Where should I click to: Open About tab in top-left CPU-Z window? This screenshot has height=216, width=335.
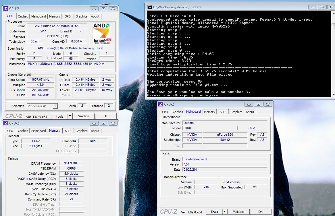point(95,16)
